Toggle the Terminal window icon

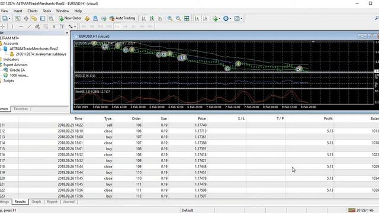click(x=43, y=18)
